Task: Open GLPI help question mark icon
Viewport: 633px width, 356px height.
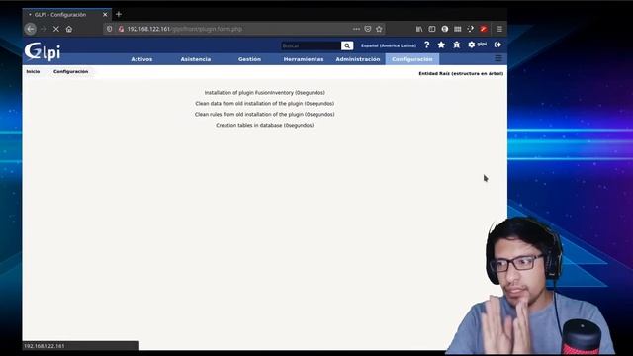Action: click(426, 44)
